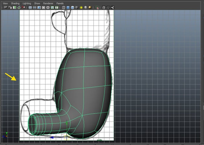204x145 pixels.
Task: Open the Panels menu
Action: click(x=60, y=3)
